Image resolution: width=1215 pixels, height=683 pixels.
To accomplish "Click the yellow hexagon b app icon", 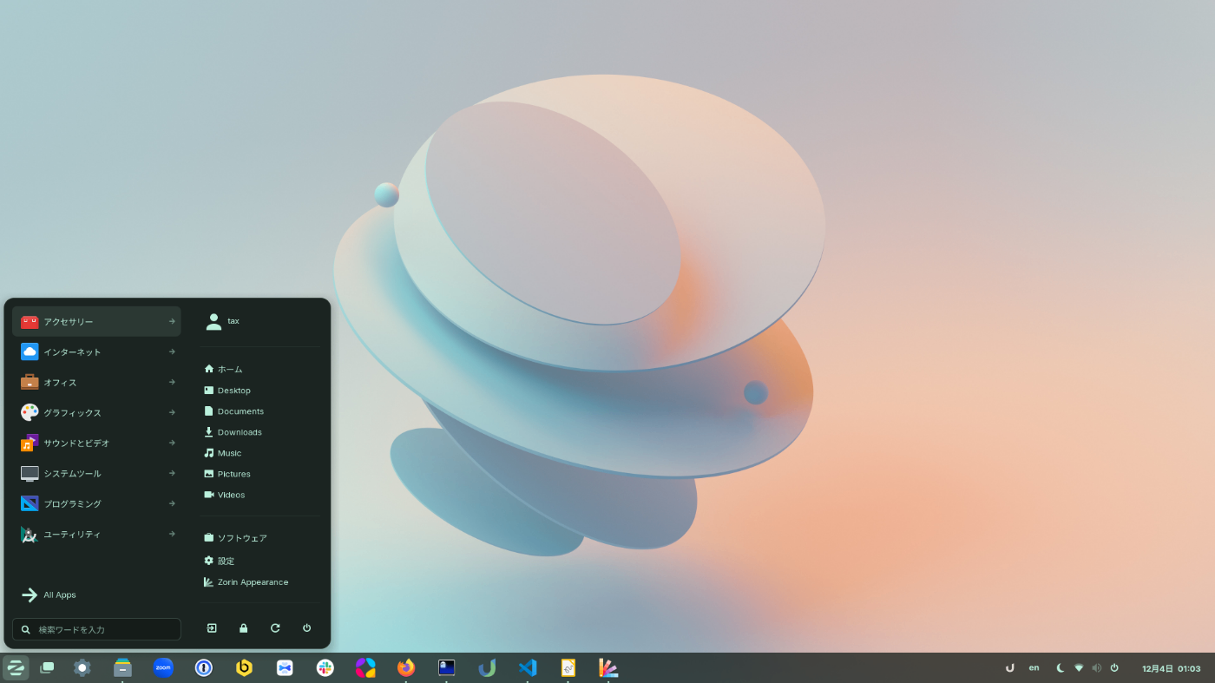I will pos(244,667).
